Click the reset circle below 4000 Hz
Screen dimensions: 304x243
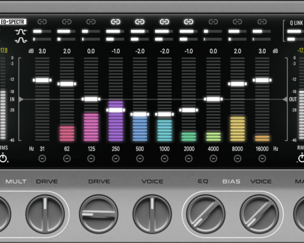pos(213,159)
